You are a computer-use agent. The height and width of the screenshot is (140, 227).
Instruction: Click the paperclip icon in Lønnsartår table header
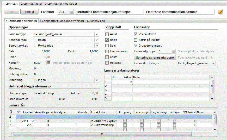point(18,112)
